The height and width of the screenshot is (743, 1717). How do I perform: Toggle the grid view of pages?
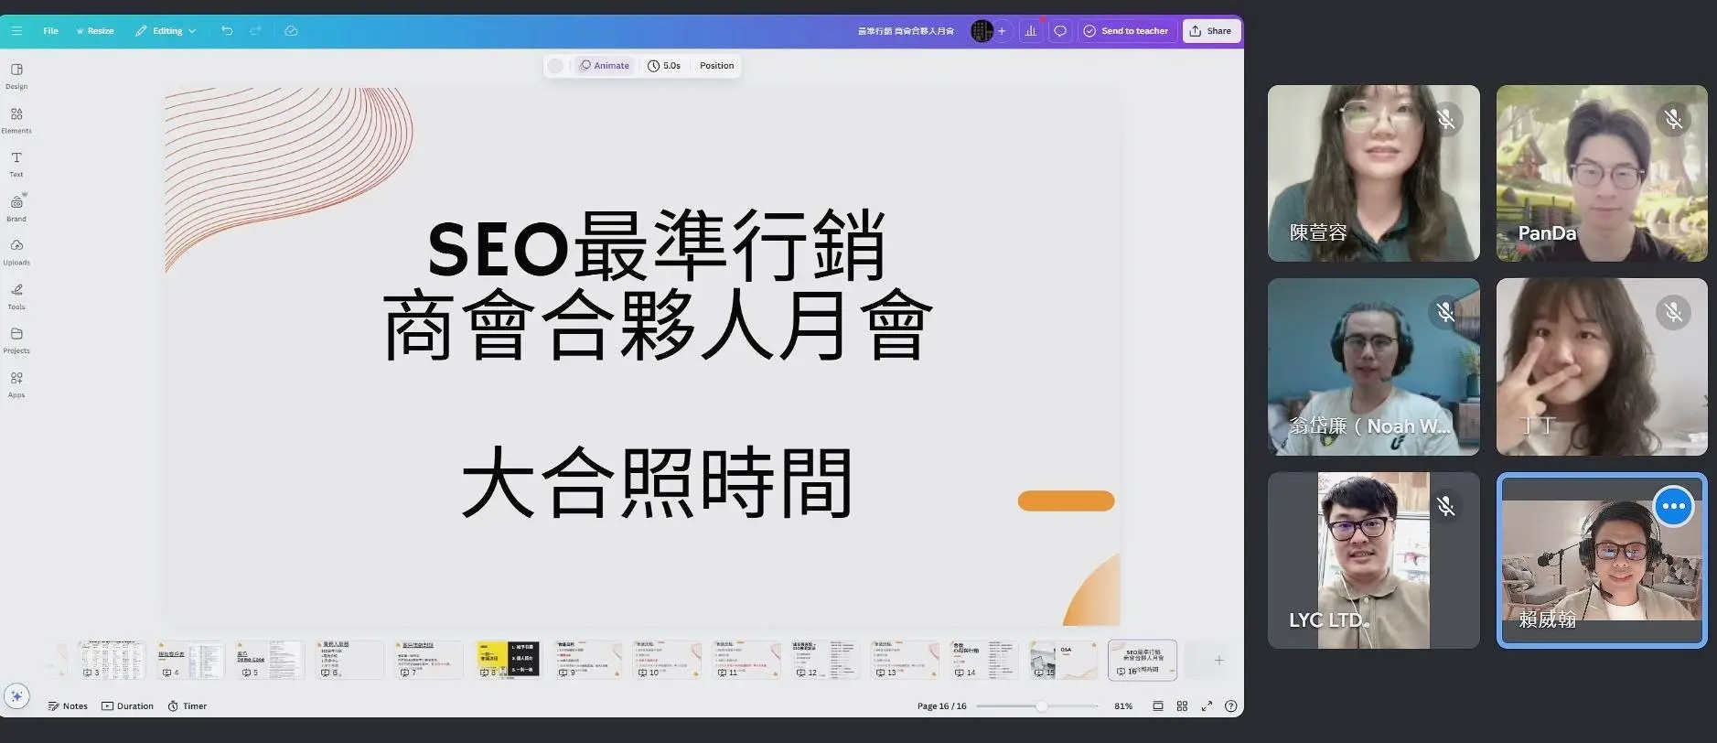(1182, 706)
